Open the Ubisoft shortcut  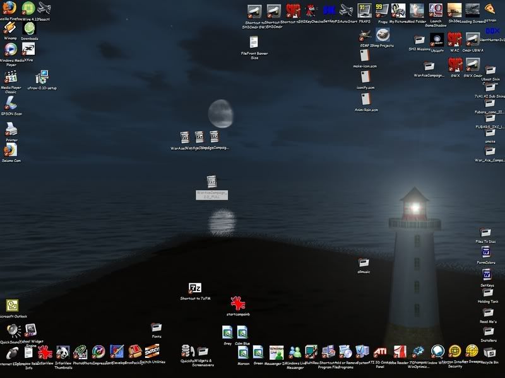pyautogui.click(x=437, y=40)
